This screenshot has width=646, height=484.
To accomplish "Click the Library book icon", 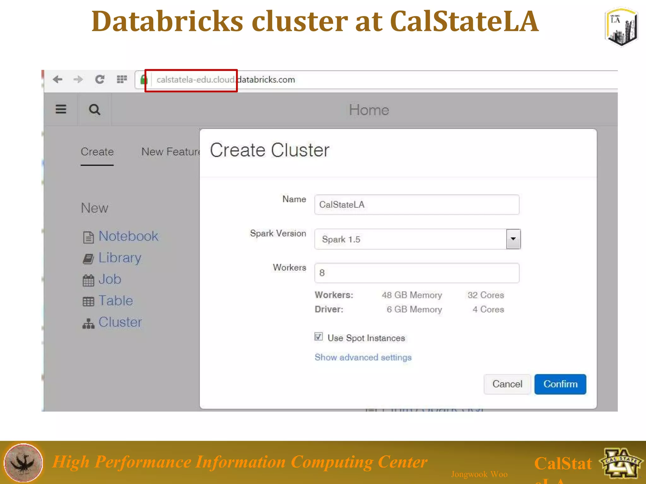I will click(88, 259).
